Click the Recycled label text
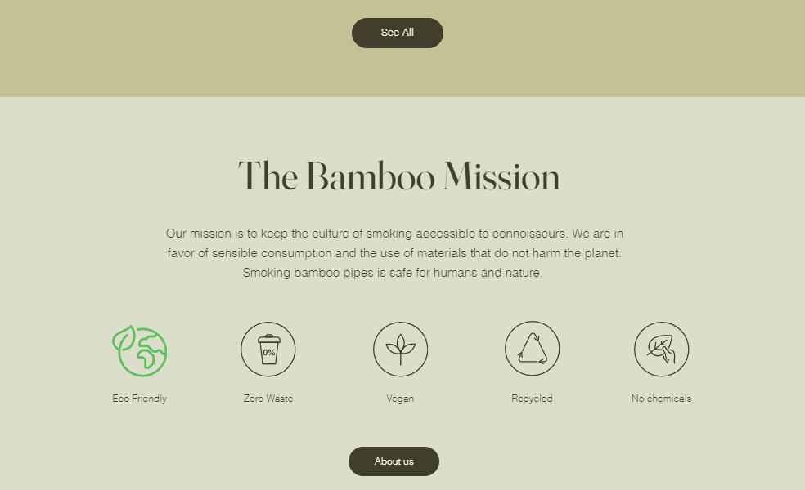805x490 pixels. (x=532, y=399)
